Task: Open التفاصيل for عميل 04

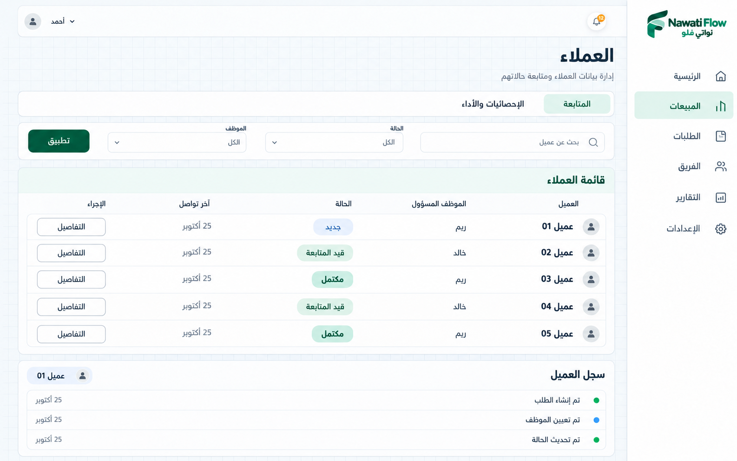Action: pyautogui.click(x=71, y=307)
